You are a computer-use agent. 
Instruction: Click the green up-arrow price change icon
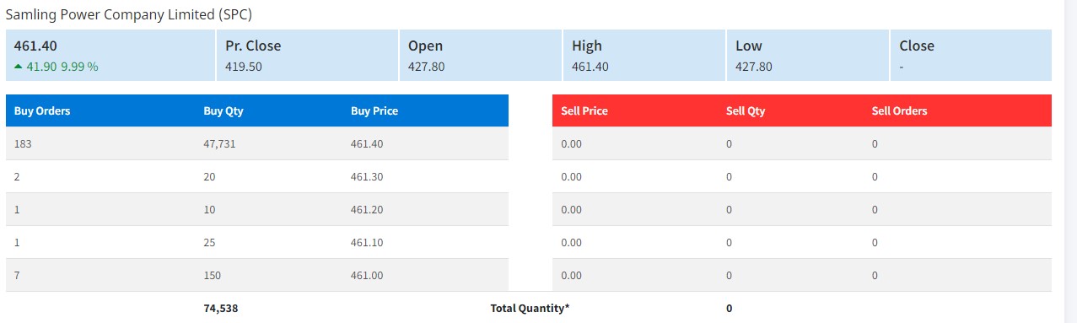(19, 67)
